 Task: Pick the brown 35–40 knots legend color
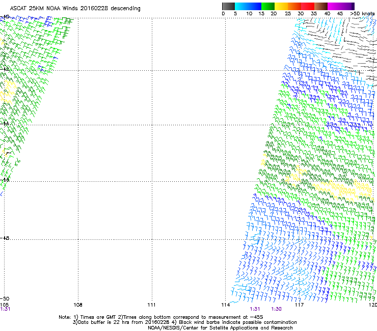point(321,6)
